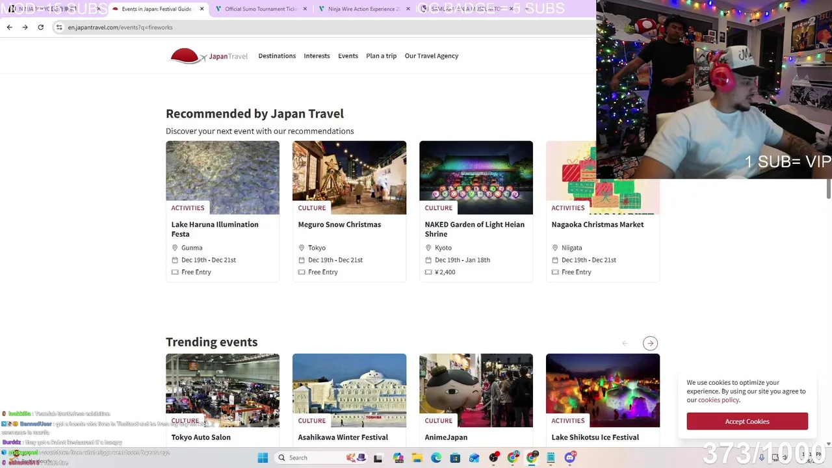Viewport: 832px width, 468px height.
Task: Open Nagaoka Christmas Market thumbnail
Action: tap(603, 177)
